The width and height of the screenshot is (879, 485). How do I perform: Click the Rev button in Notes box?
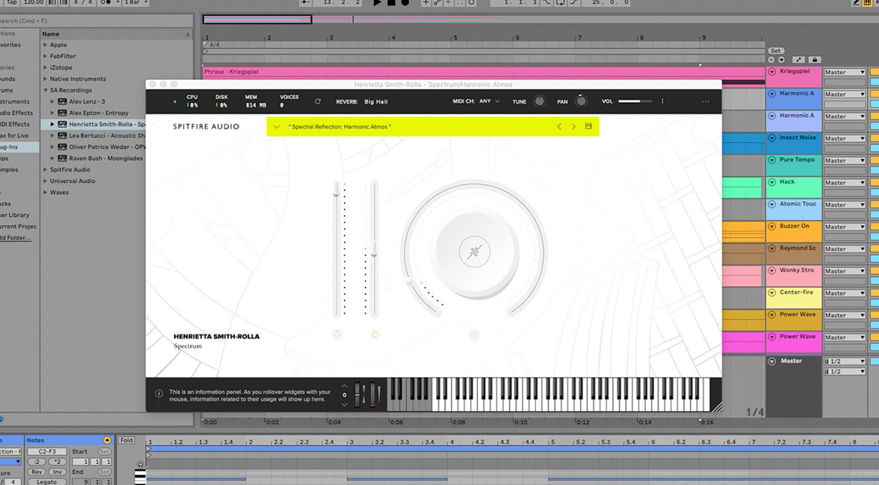pos(37,472)
